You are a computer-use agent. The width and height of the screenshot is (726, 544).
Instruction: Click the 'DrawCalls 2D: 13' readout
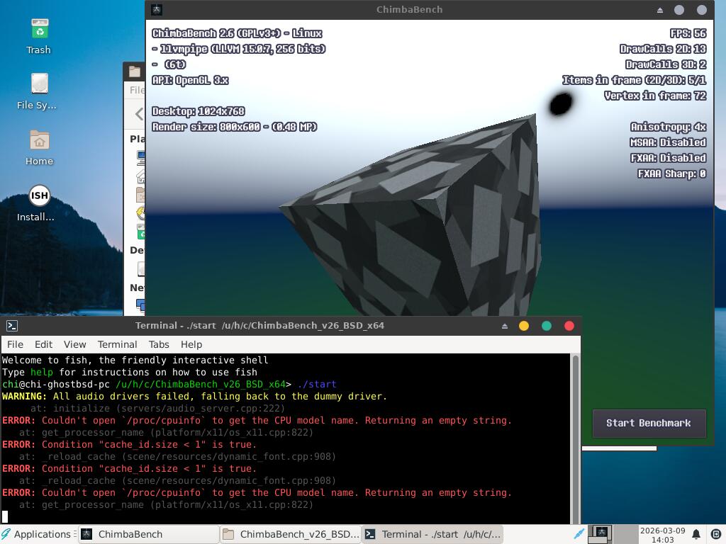663,49
